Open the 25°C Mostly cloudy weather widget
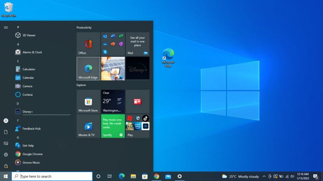Image resolution: width=323 pixels, height=181 pixels. 241,176
